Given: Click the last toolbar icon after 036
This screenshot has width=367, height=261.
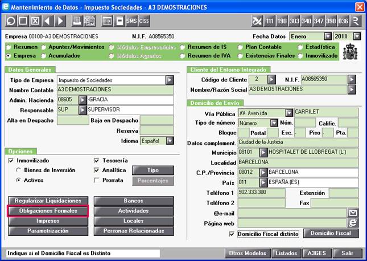Looking at the screenshot, I should point(356,21).
